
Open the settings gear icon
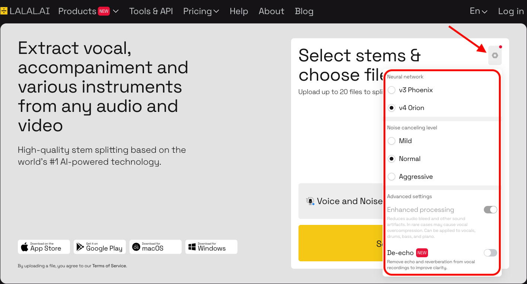tap(495, 55)
